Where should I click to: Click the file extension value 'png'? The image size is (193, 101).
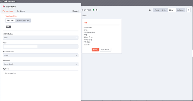(x=85, y=35)
